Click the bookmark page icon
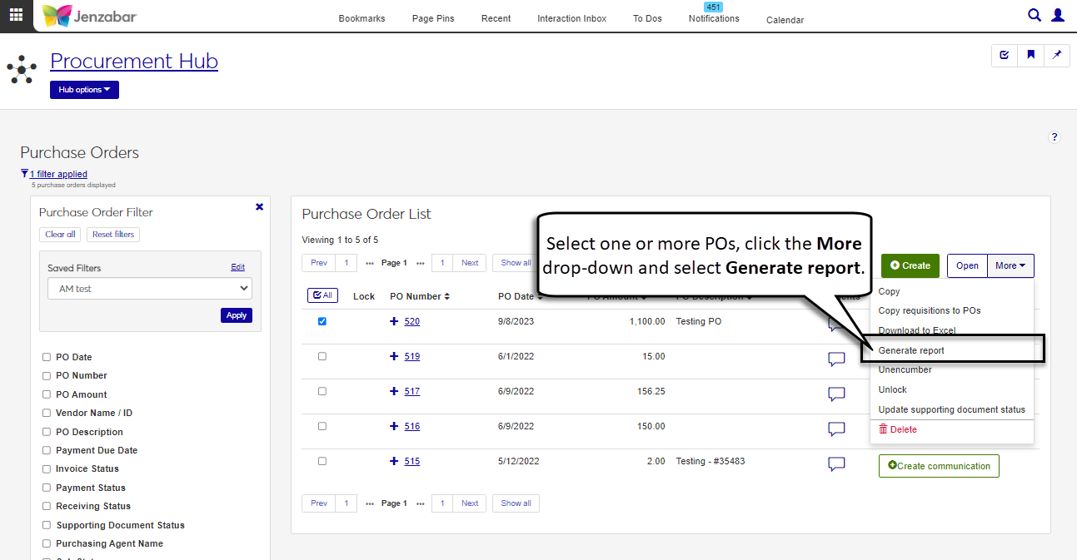 1030,55
